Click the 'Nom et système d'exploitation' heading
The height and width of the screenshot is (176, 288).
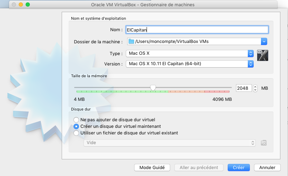pos(98,18)
